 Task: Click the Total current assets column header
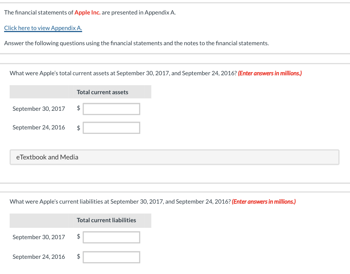tap(103, 92)
